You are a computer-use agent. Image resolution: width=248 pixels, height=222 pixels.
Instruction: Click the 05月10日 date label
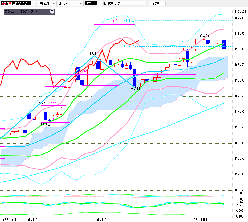(x=9, y=220)
